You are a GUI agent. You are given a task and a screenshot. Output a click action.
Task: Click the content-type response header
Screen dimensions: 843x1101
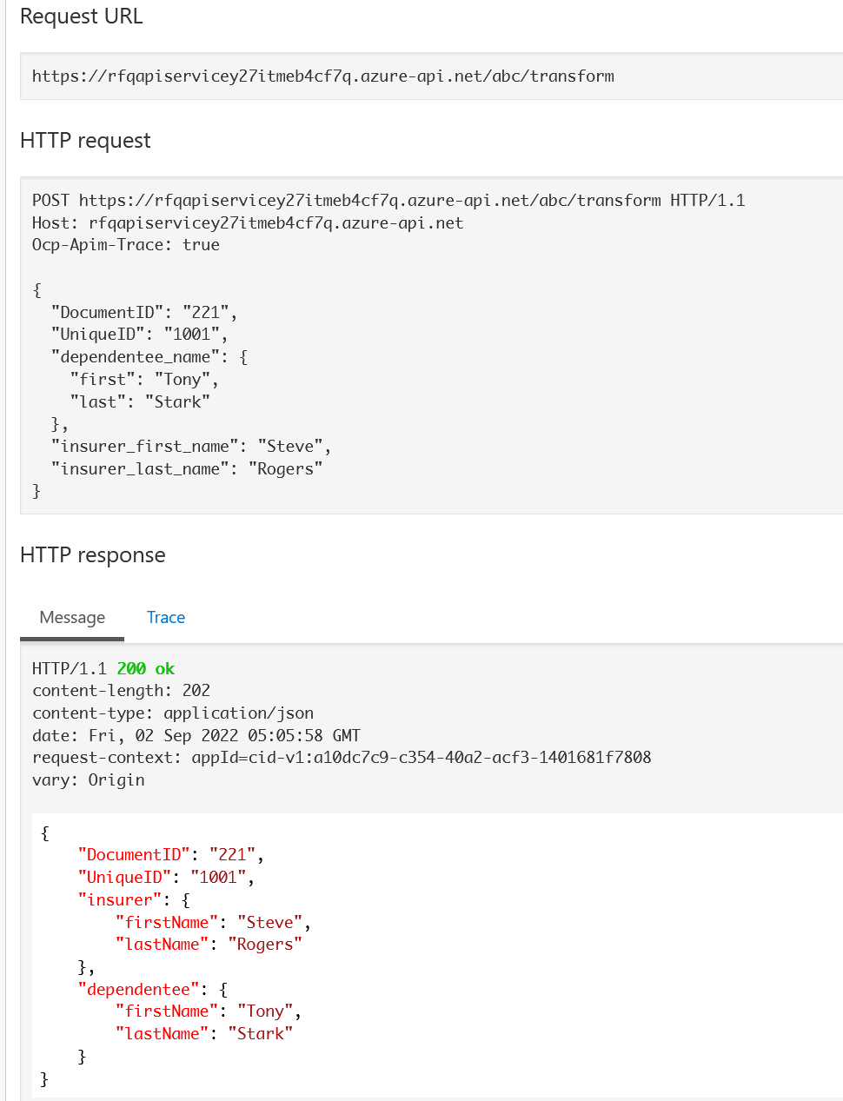[173, 713]
